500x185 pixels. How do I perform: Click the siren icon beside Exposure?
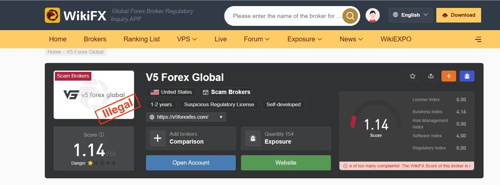tap(253, 138)
